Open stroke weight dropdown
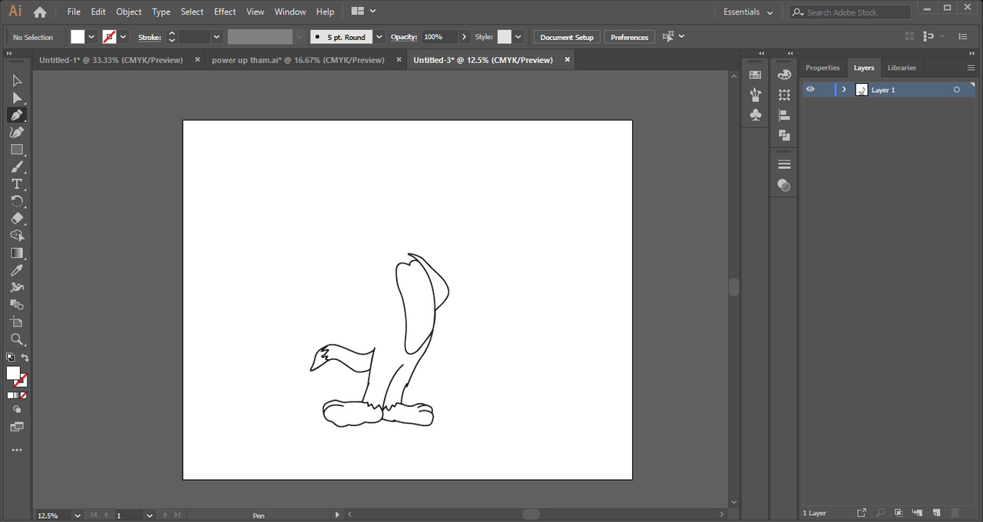Screen dimensions: 983x522 tap(217, 37)
